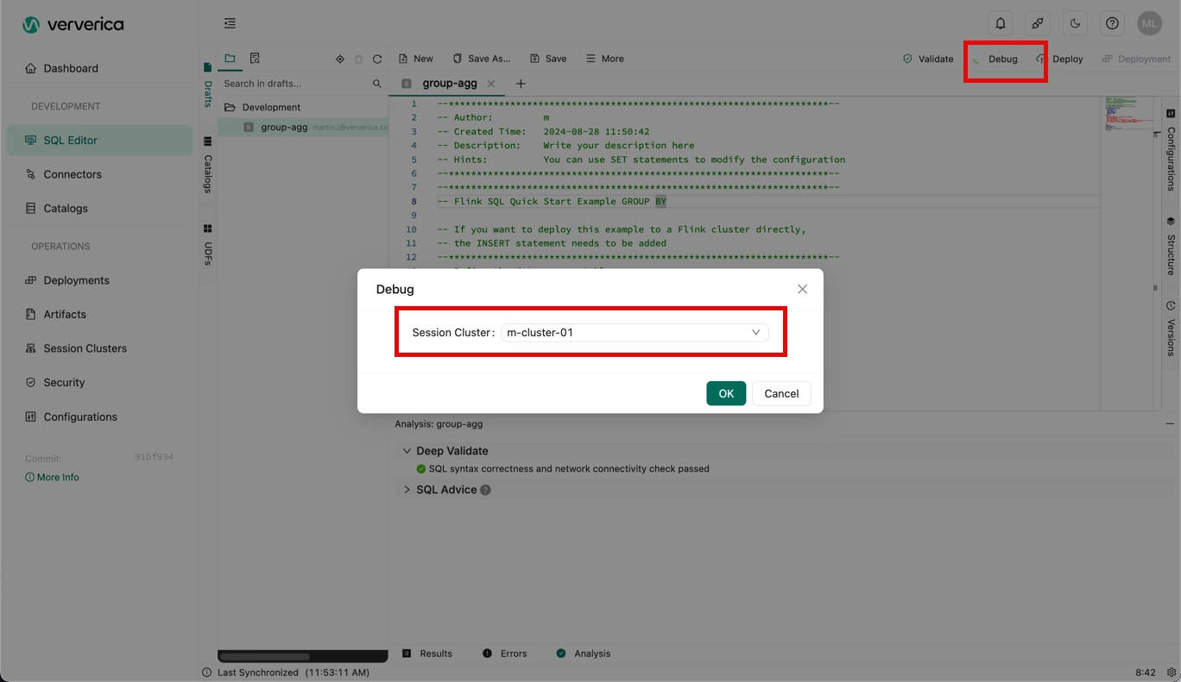This screenshot has height=682, width=1181.
Task: Open the Session Cluster dropdown
Action: (635, 332)
